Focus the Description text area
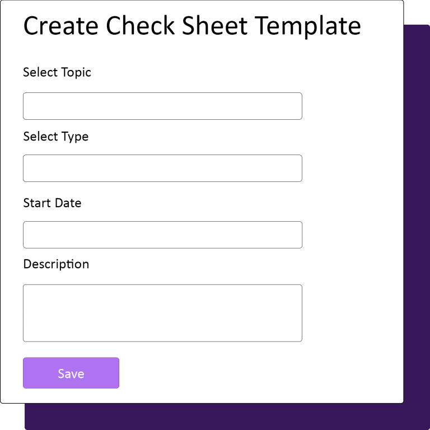Viewport: 430px width, 430px height. (162, 313)
